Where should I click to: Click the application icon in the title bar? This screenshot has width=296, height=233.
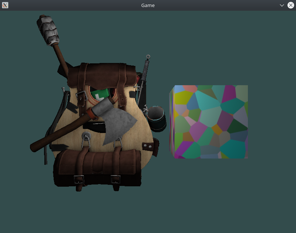click(5, 5)
